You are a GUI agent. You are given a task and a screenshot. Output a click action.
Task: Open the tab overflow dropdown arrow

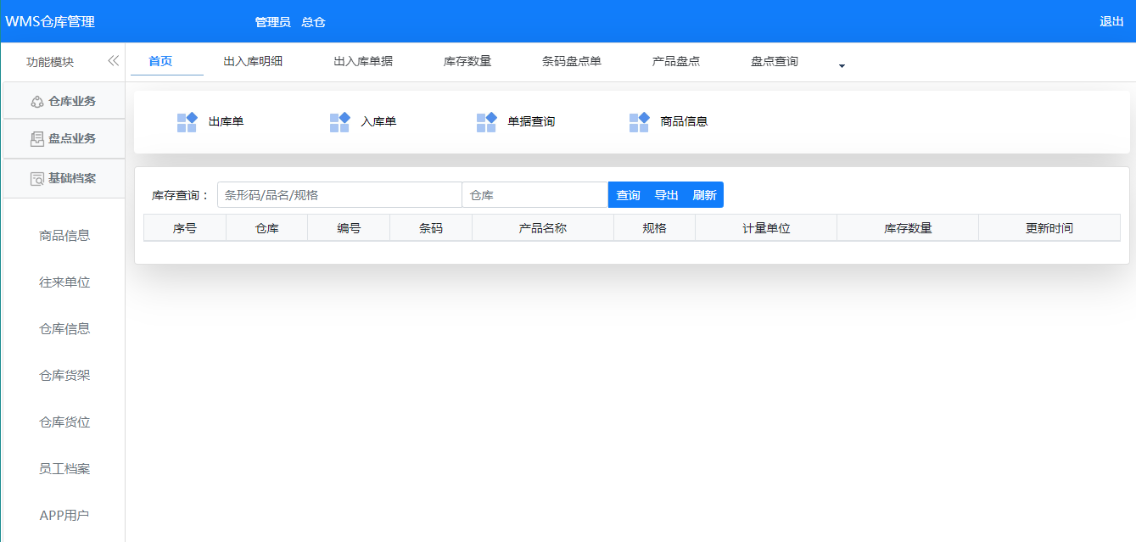pos(842,65)
